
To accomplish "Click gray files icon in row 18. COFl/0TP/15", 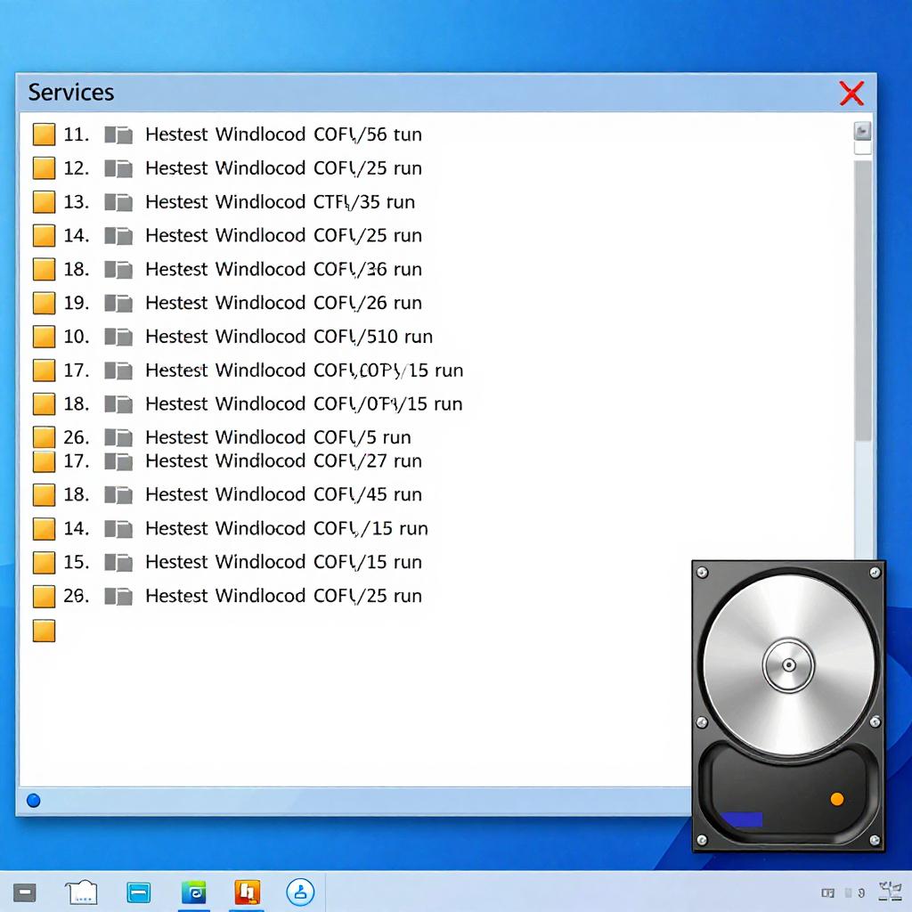I will [118, 404].
